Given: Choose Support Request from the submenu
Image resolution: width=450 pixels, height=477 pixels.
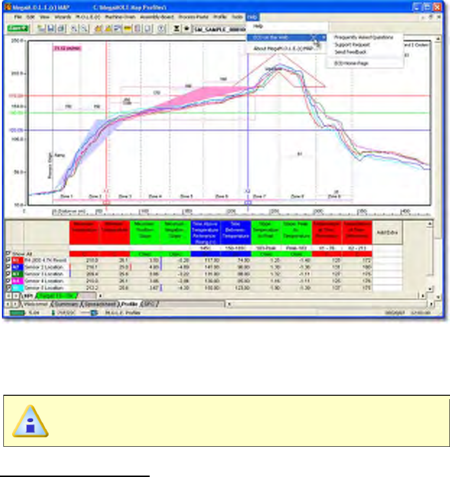Looking at the screenshot, I should (x=352, y=45).
